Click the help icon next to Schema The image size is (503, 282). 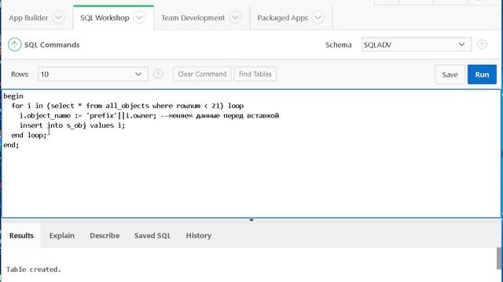pos(482,45)
